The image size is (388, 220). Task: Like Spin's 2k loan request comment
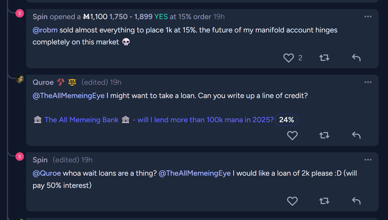tap(292, 201)
